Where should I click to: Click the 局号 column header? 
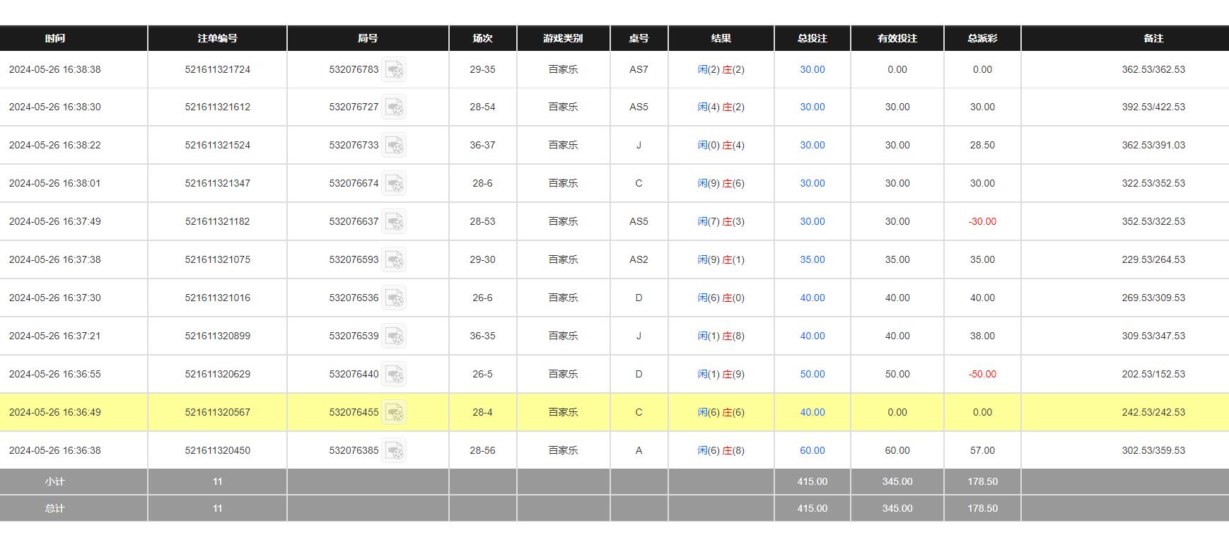(368, 38)
